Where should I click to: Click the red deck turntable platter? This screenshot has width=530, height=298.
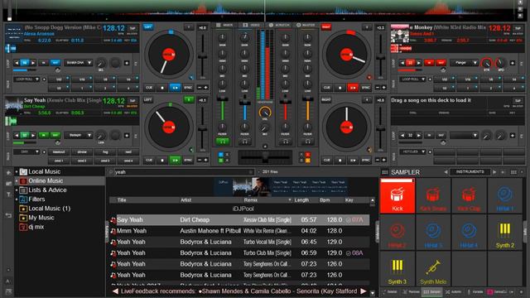pyautogui.click(x=346, y=55)
